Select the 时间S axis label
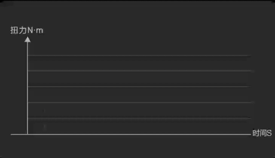Image resolution: width=275 pixels, height=158 pixels. point(262,133)
